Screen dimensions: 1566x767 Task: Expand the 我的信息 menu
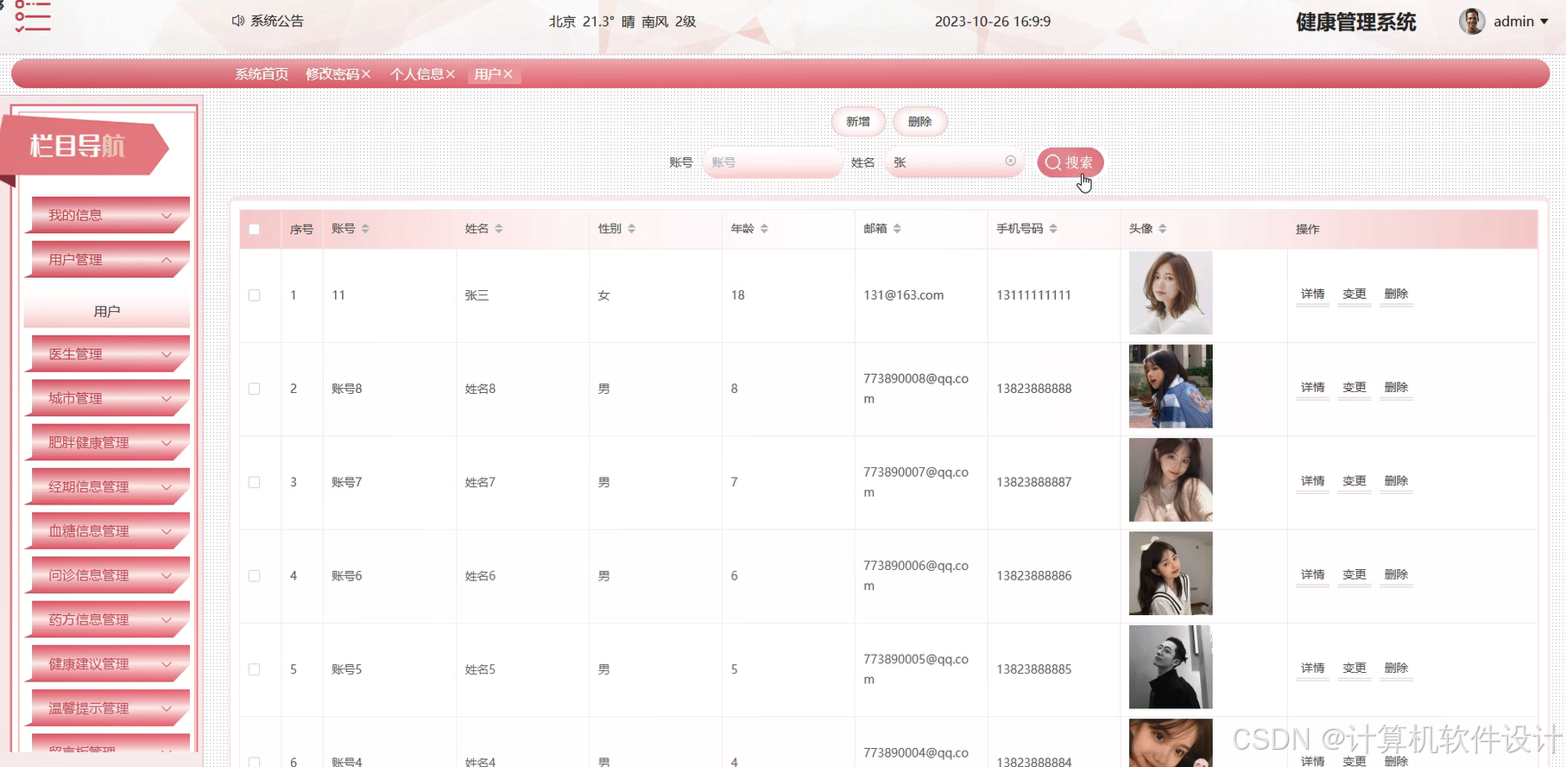click(110, 215)
